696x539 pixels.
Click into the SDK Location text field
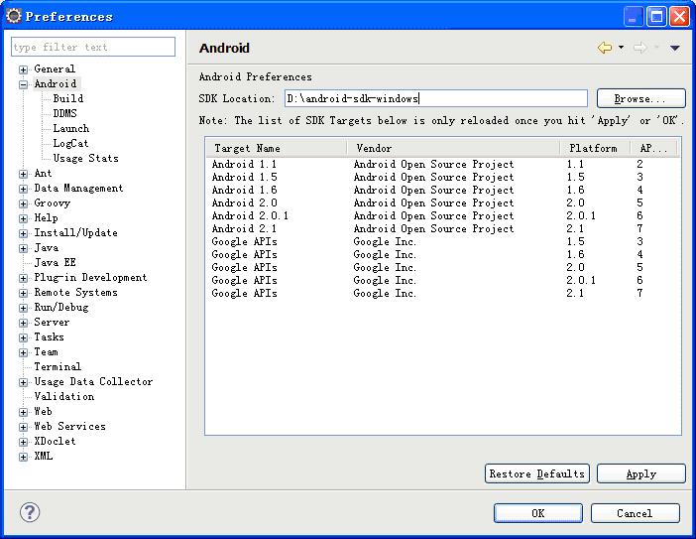tap(434, 98)
